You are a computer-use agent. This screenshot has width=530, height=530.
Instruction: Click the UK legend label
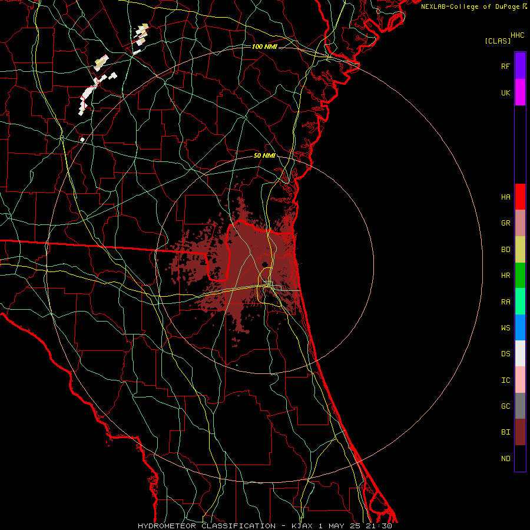505,92
